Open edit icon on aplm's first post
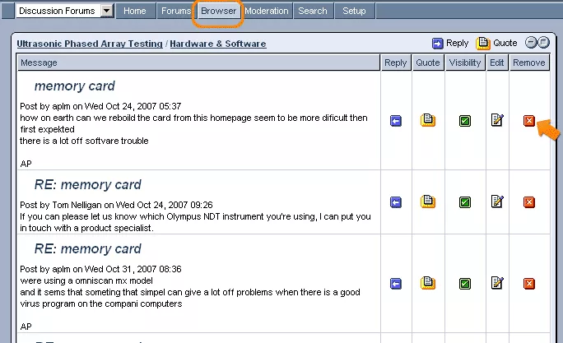 [x=497, y=121]
